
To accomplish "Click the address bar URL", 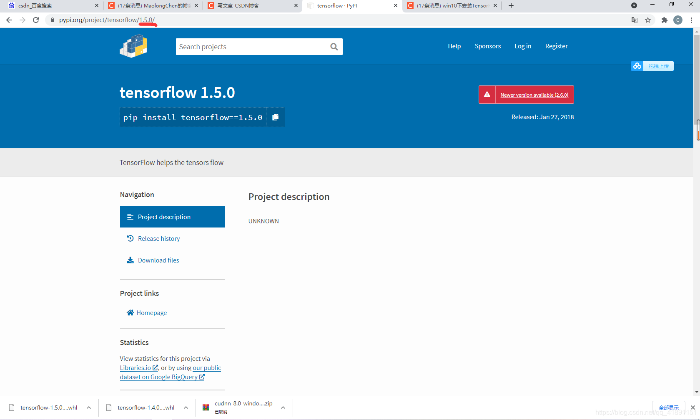I will 107,20.
